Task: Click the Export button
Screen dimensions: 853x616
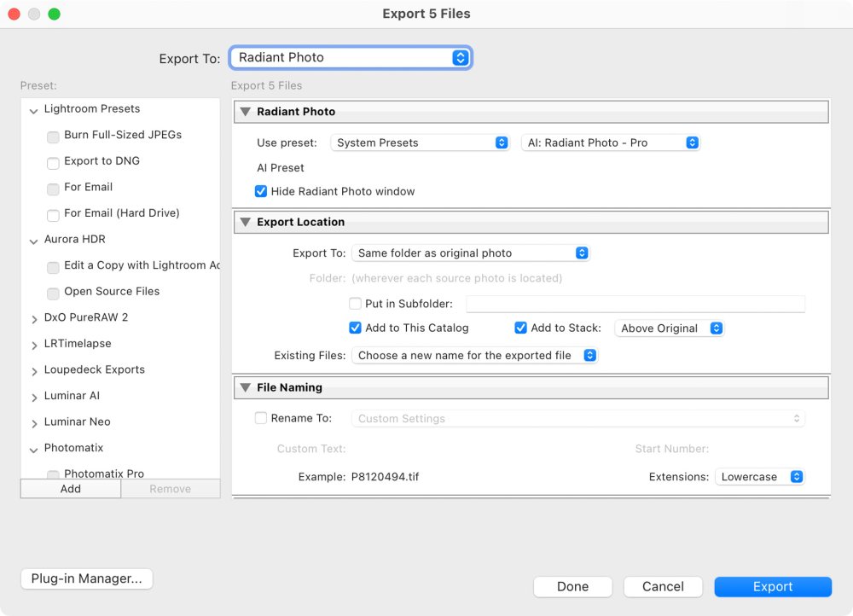Action: pos(773,587)
